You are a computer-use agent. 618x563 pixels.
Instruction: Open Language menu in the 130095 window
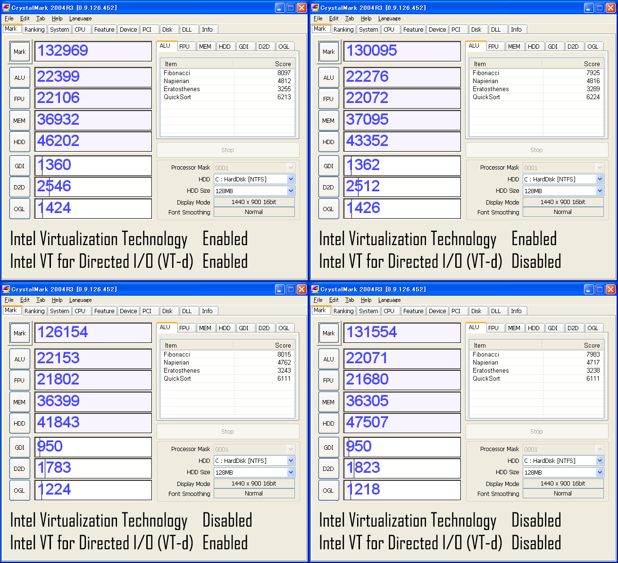tap(389, 18)
